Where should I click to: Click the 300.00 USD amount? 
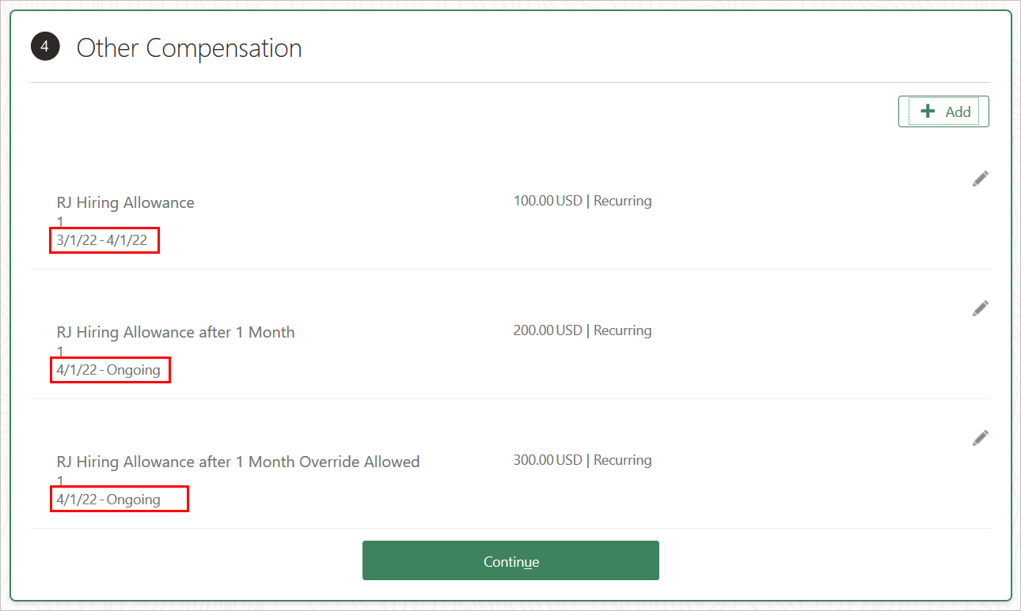tap(548, 460)
